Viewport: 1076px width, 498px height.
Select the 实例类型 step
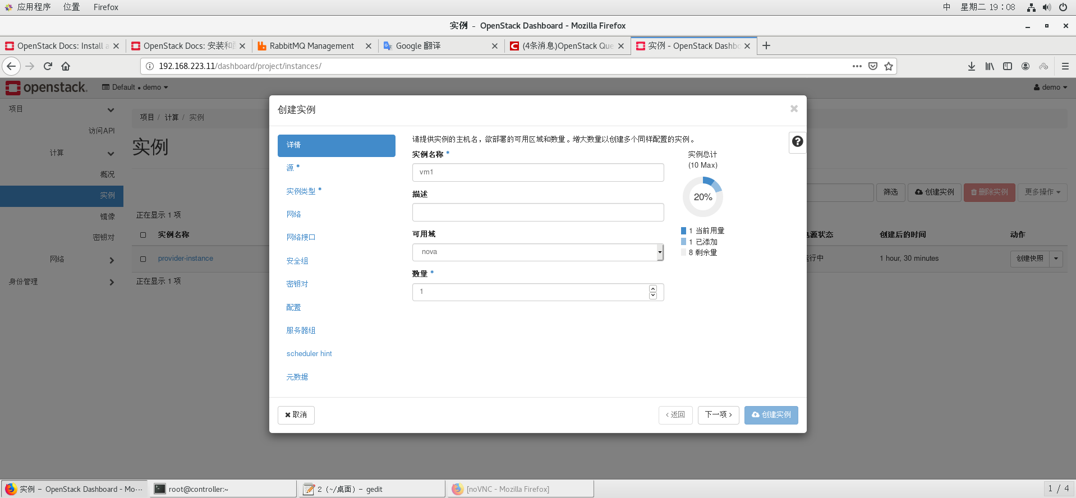coord(304,191)
